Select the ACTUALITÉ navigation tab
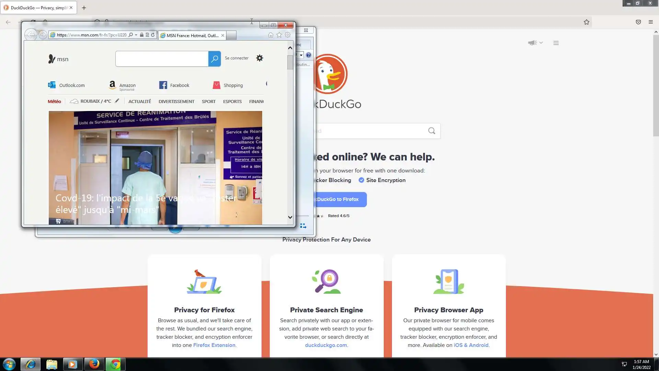Image resolution: width=659 pixels, height=371 pixels. (x=140, y=101)
